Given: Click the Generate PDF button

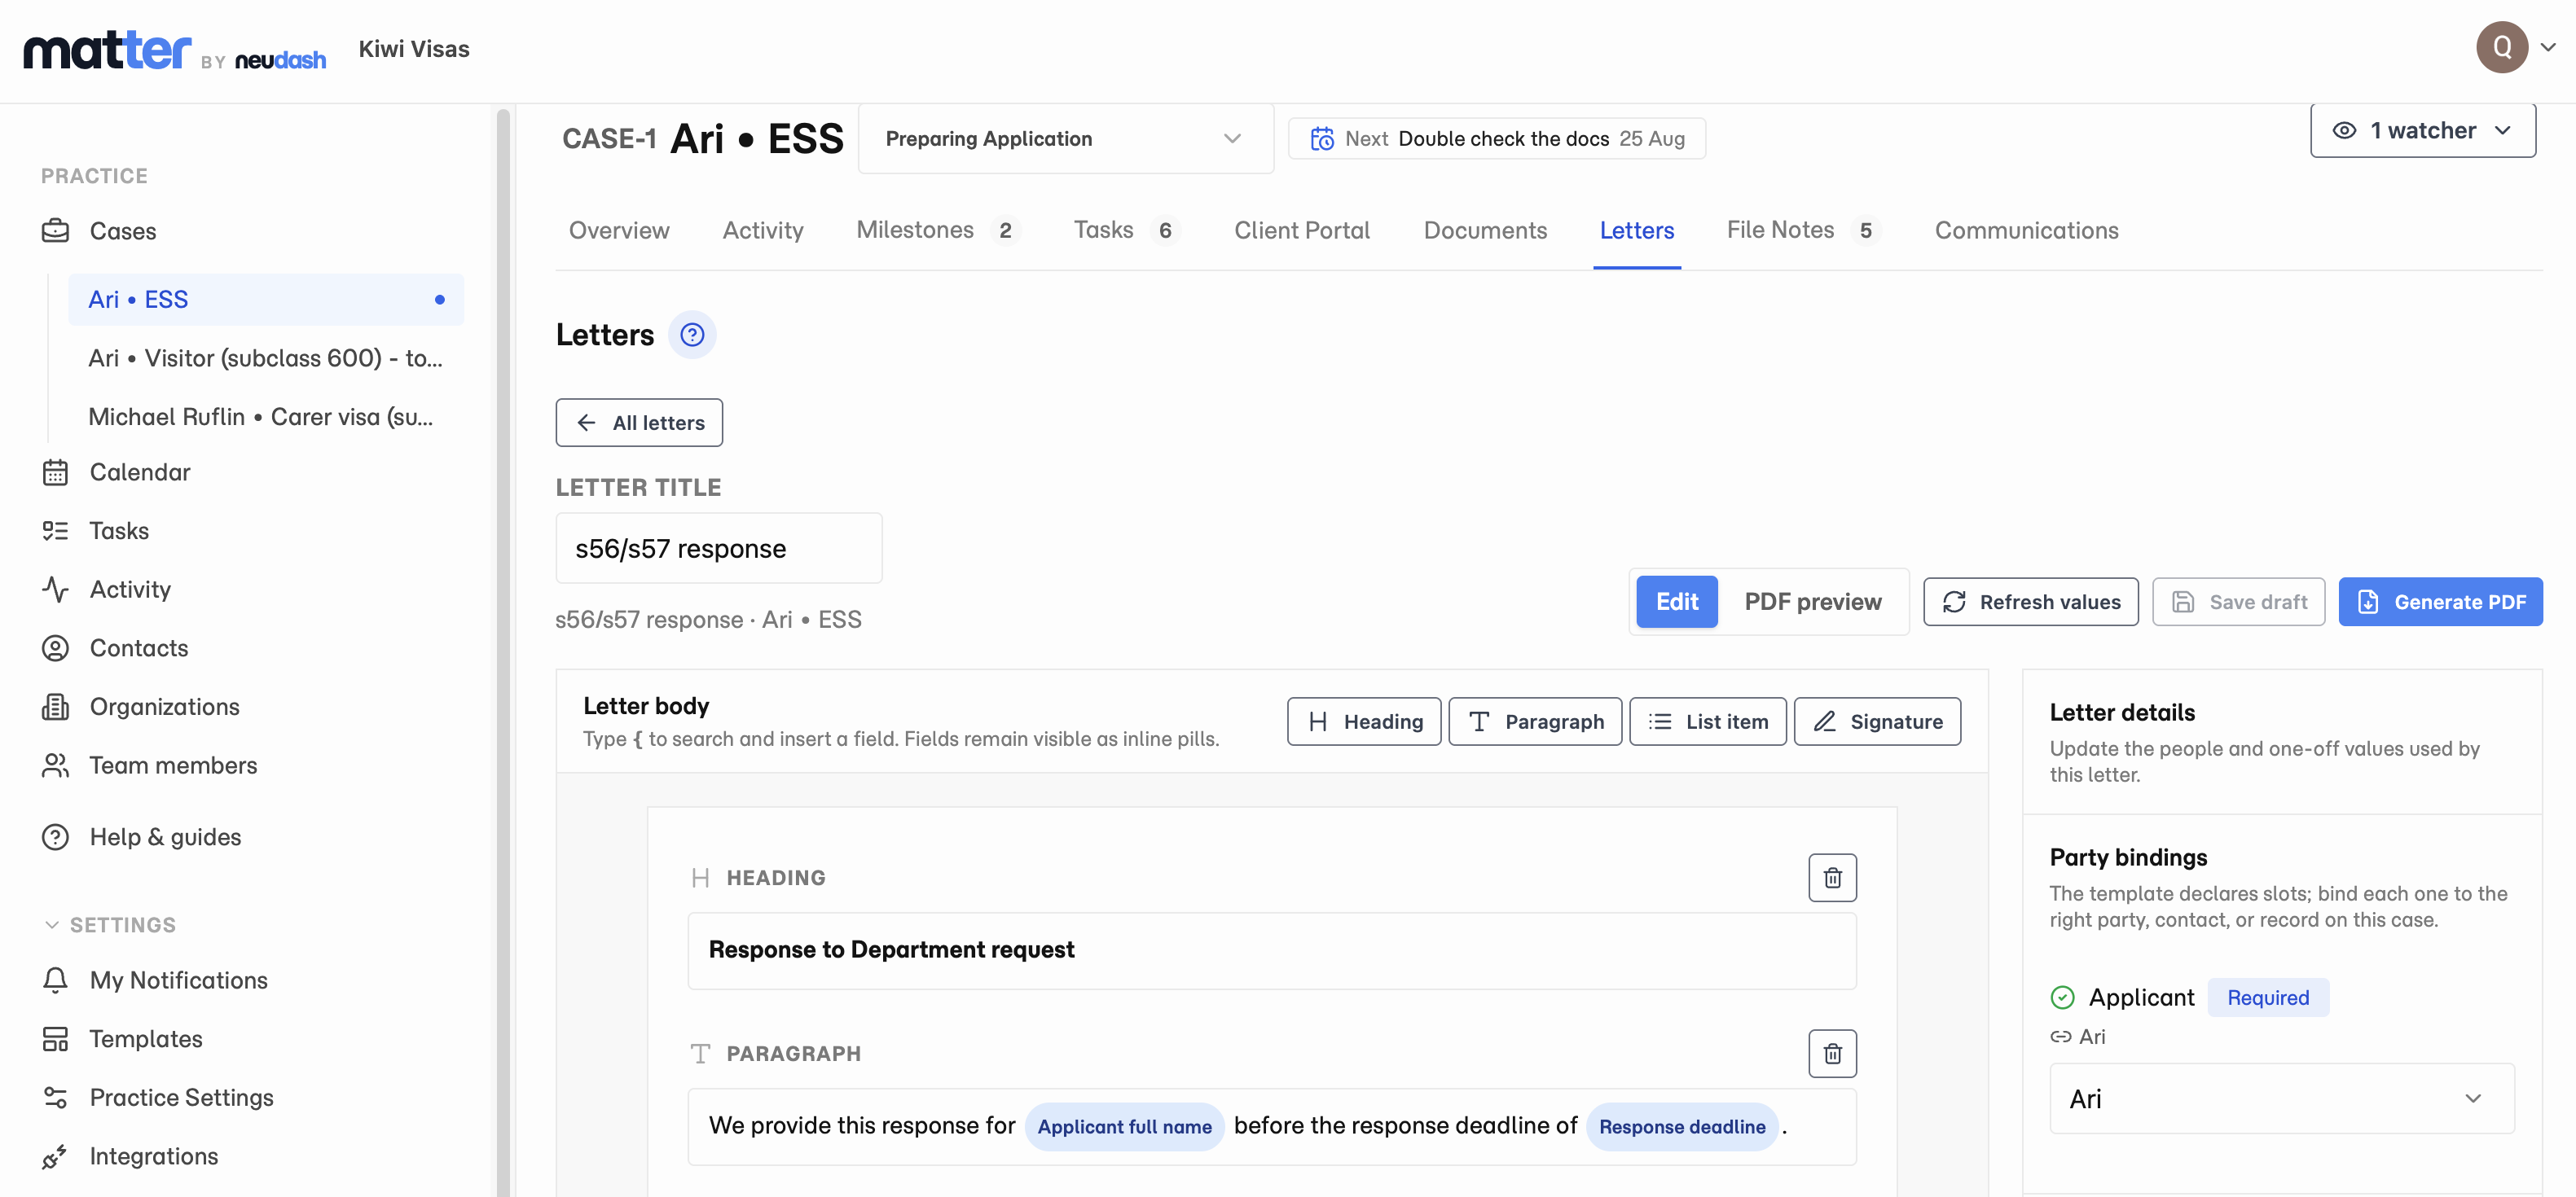Looking at the screenshot, I should pos(2440,602).
